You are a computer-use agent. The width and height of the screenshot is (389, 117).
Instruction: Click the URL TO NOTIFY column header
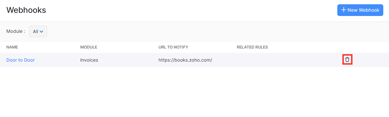173,47
